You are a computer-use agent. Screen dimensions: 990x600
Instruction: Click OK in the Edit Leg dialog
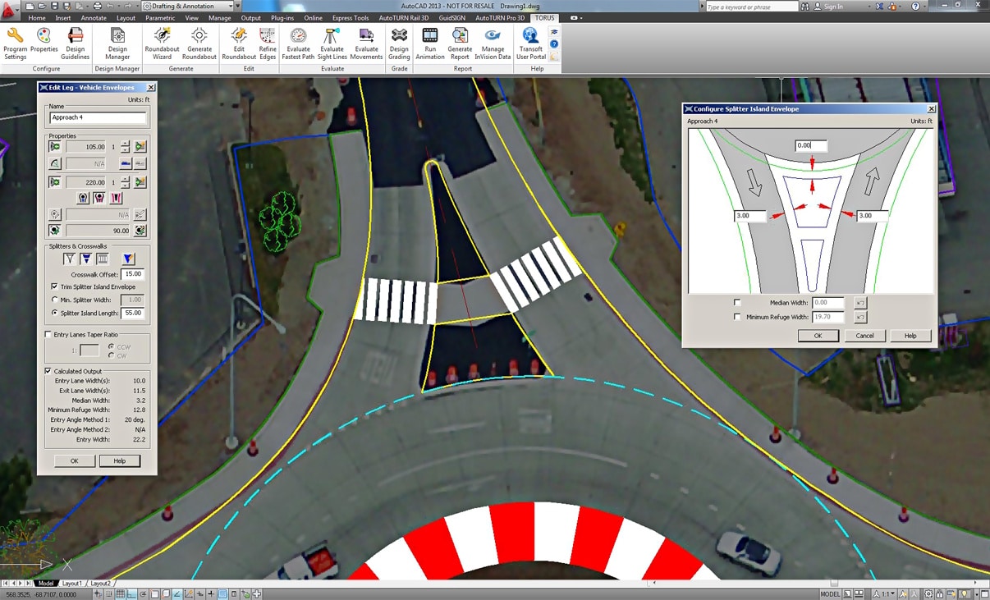74,461
